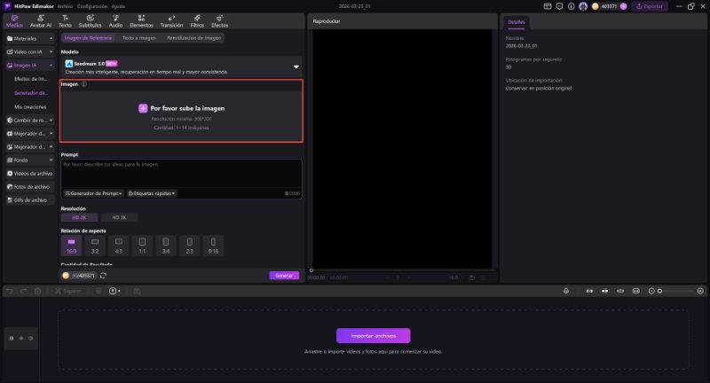Switch to the Detalles tab
710x383 pixels.
coord(517,22)
